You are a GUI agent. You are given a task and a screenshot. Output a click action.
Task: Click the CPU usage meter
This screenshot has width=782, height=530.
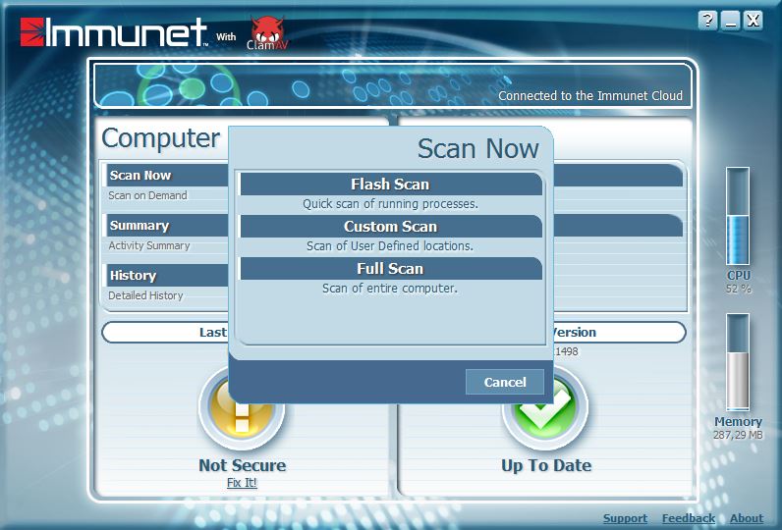click(738, 216)
